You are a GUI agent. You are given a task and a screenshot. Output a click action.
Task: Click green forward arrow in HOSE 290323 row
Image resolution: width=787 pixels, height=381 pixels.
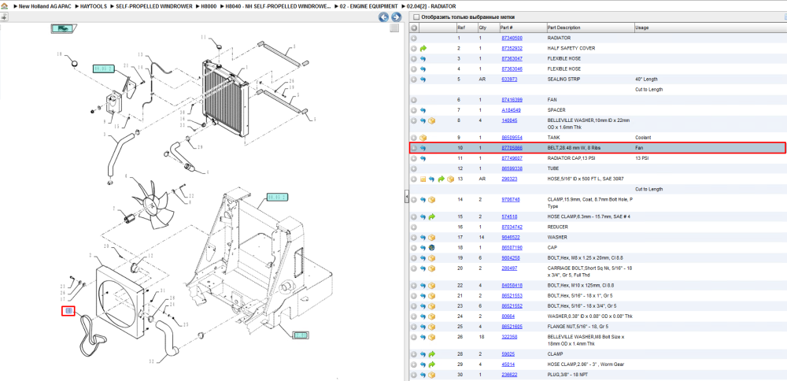(x=442, y=179)
